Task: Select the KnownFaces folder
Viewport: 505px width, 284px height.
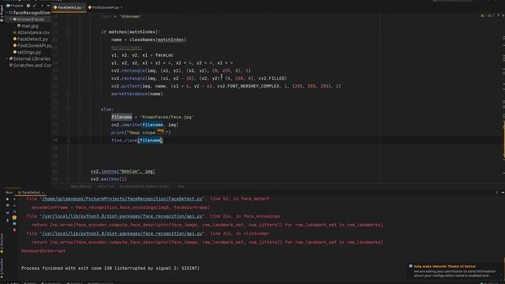Action: [31, 19]
